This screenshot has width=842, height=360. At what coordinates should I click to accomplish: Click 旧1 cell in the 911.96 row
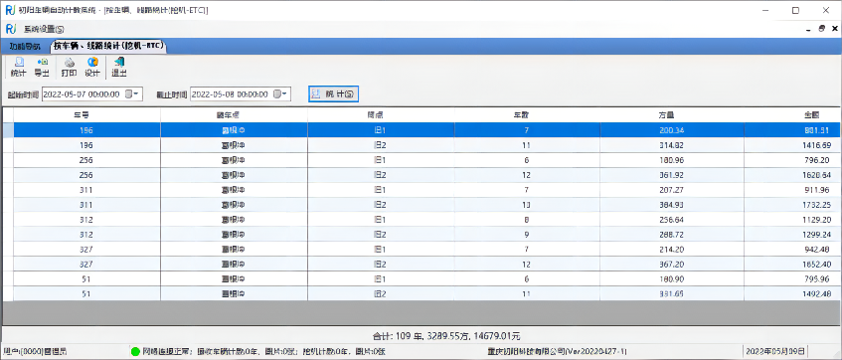(381, 190)
